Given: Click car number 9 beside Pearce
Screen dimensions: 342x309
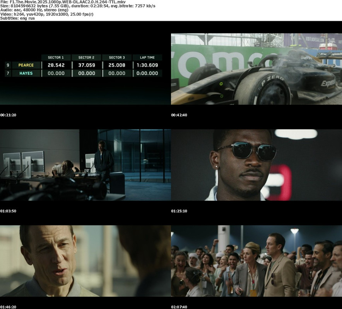Looking at the screenshot, I should pyautogui.click(x=8, y=65).
